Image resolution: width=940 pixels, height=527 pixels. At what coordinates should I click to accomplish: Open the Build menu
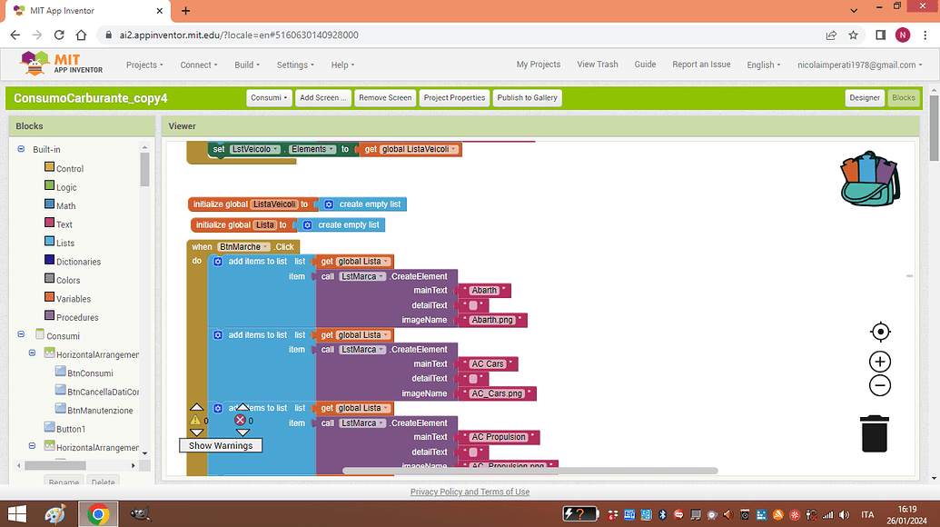pyautogui.click(x=247, y=65)
